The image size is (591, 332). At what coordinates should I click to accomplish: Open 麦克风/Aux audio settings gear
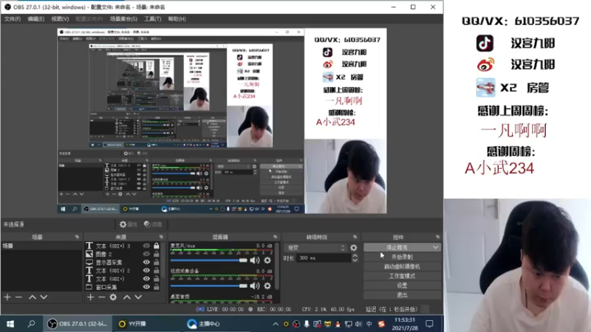tap(267, 260)
